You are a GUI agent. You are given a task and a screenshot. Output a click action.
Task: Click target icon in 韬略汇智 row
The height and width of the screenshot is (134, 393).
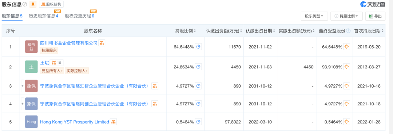pos(346,86)
